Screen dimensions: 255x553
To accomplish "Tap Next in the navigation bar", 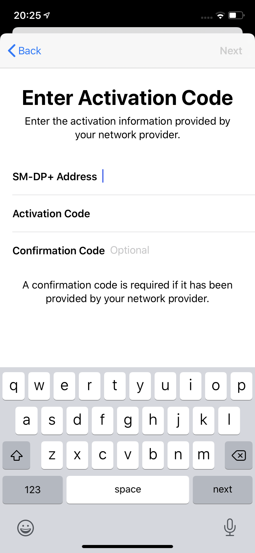I will [231, 50].
